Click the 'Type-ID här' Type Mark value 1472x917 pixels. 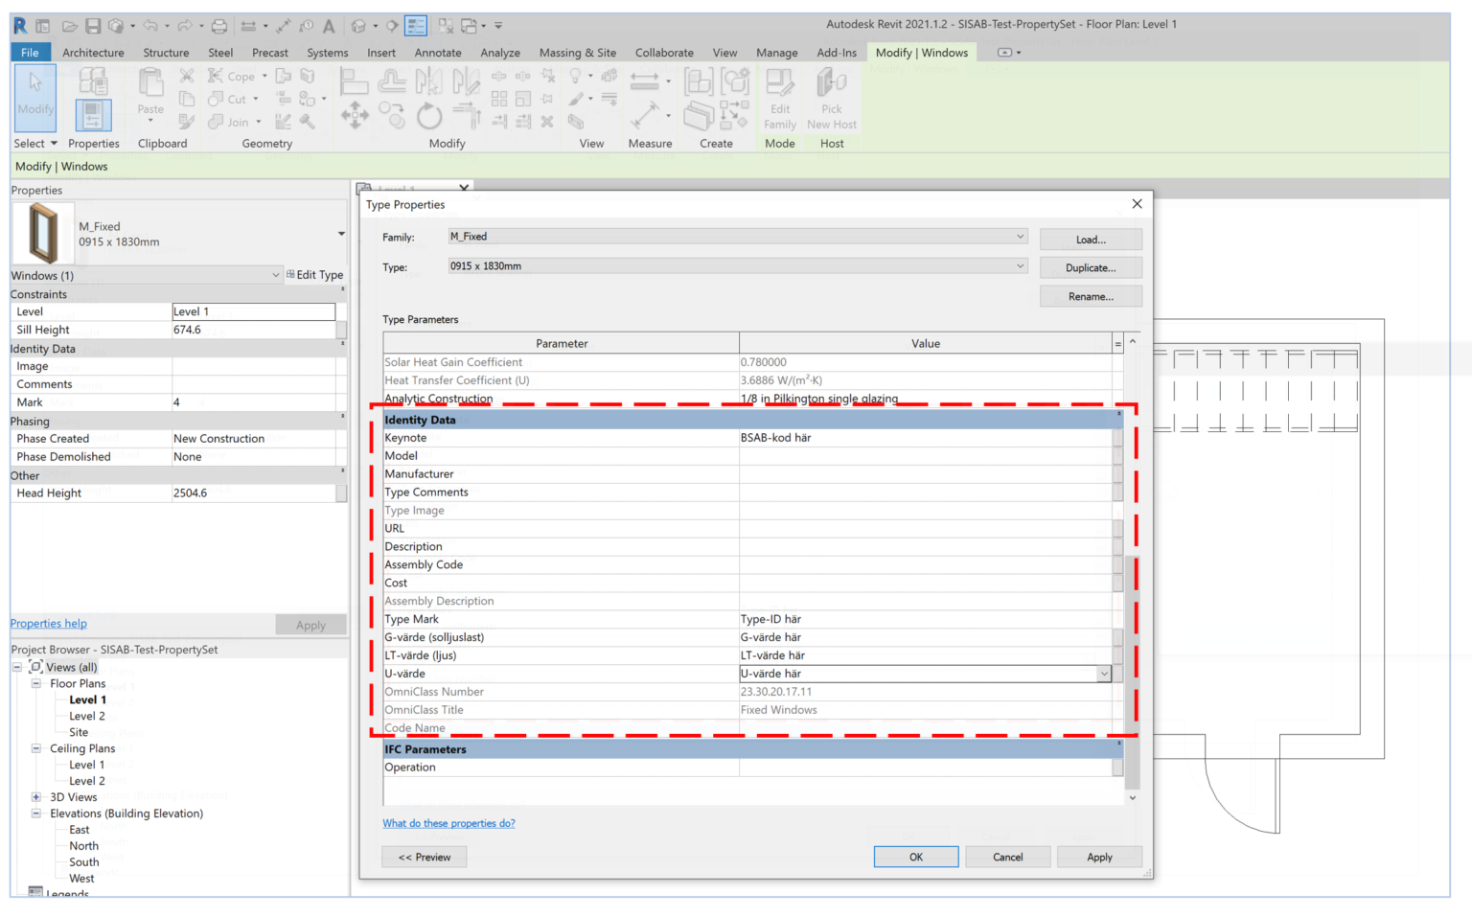pos(925,619)
